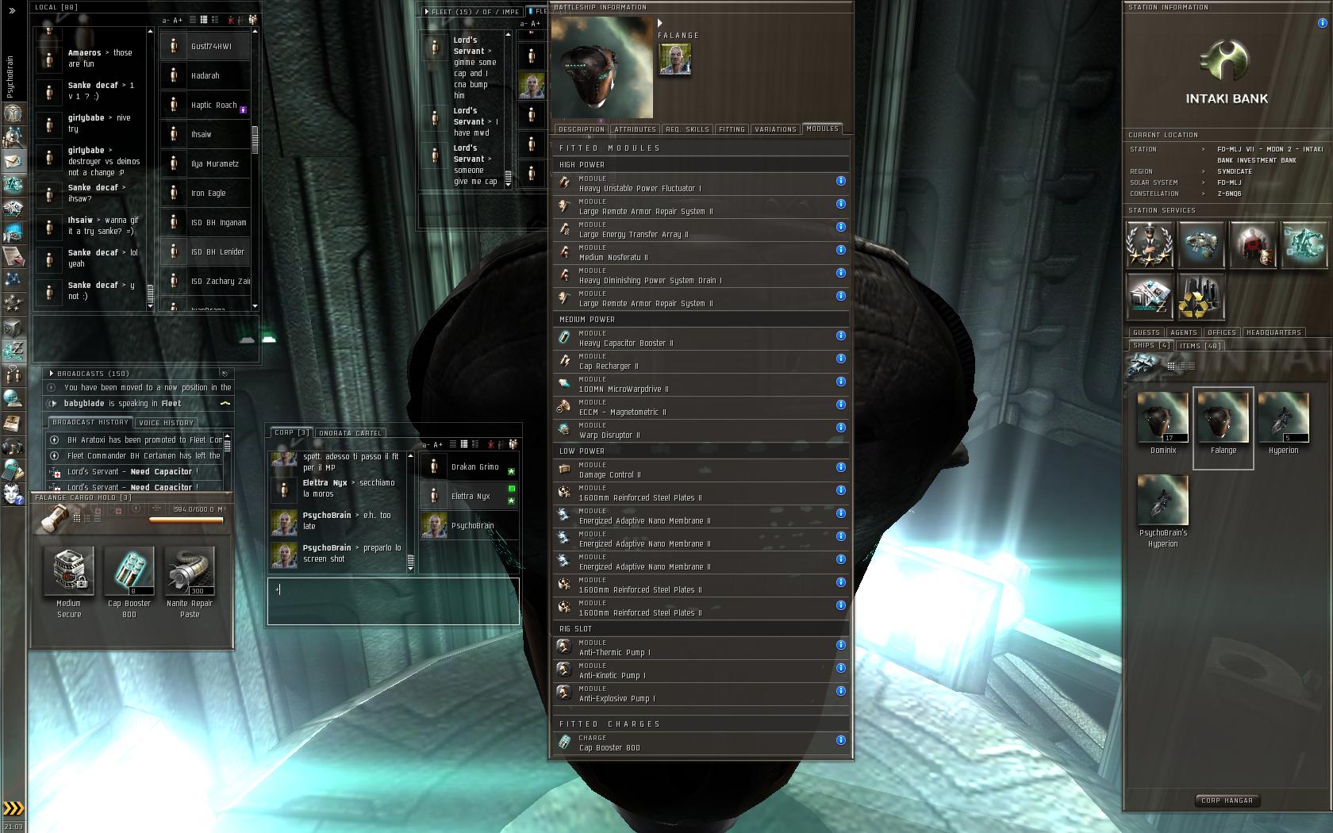Screen dimensions: 1333x833
Task: Click the triangle on the Fleet (15) tab
Action: coord(426,12)
